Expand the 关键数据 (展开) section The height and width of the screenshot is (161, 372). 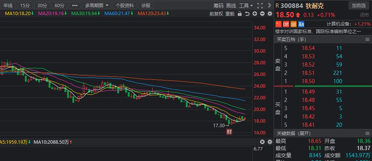coord(294,133)
